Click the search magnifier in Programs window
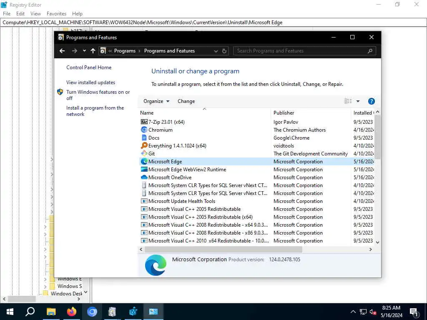 coord(370,51)
